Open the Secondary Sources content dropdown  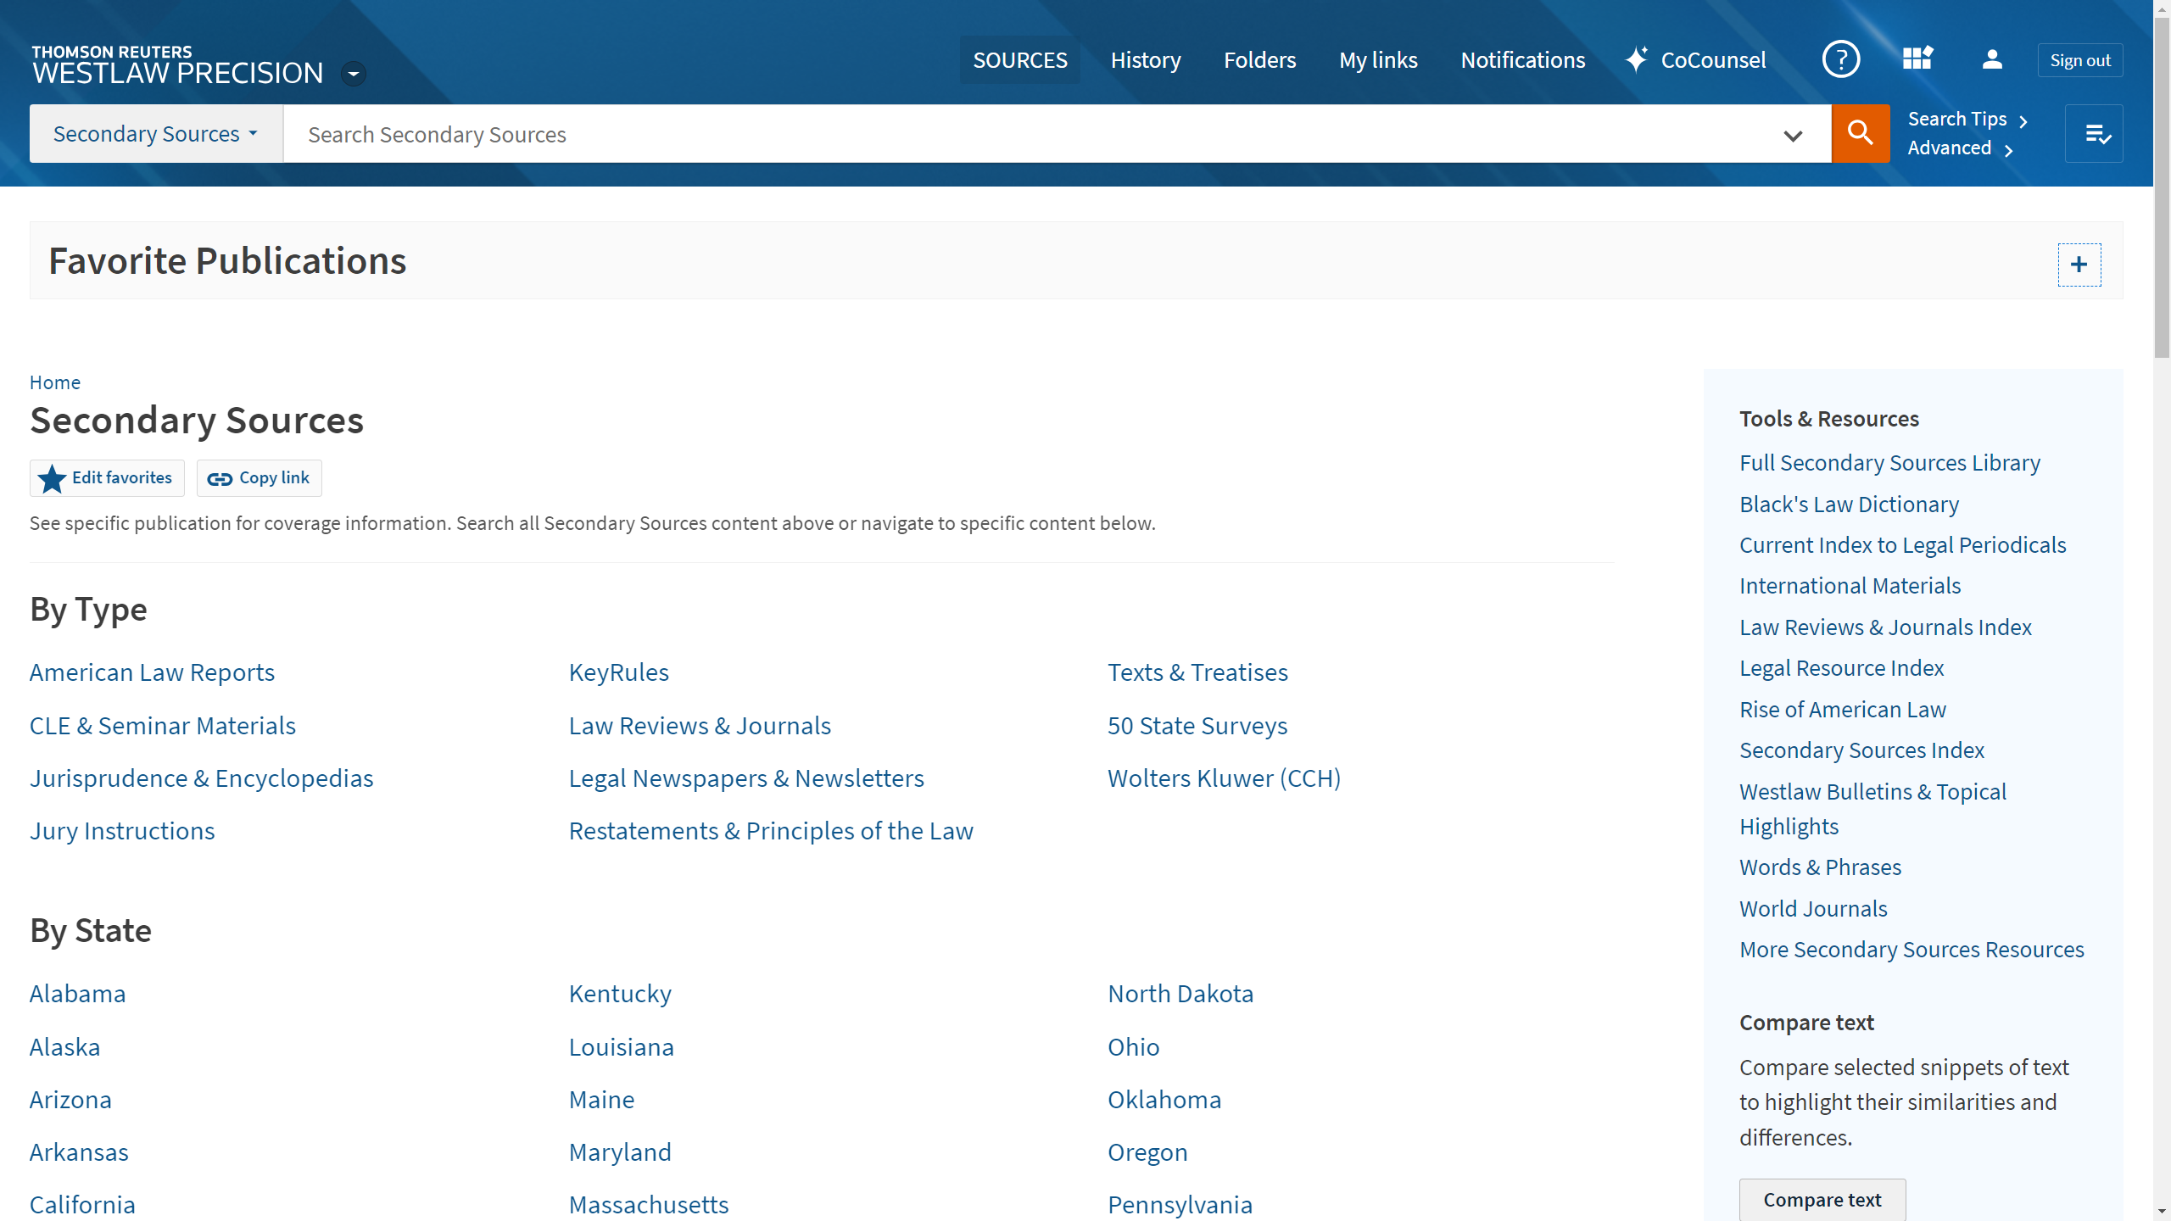[156, 134]
